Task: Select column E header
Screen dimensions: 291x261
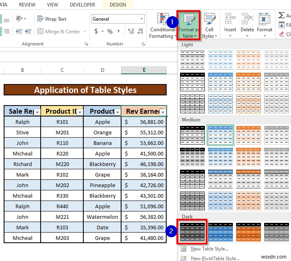Action: [x=144, y=70]
